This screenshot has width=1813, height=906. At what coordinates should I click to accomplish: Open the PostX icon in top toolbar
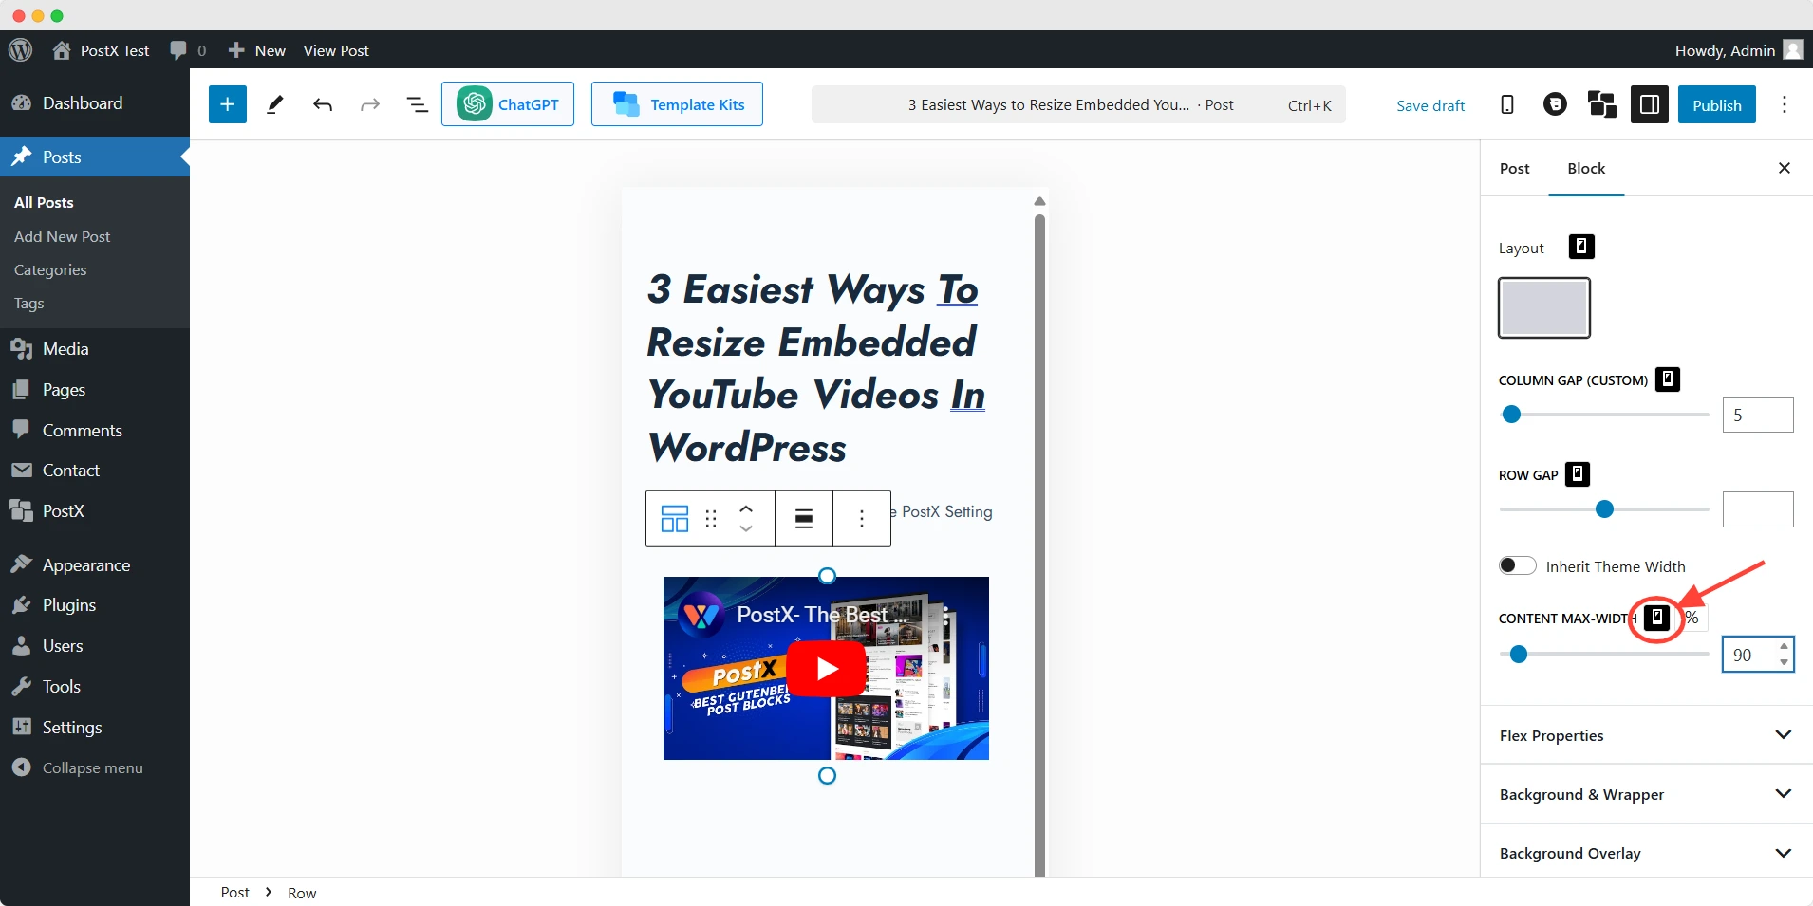1602,104
